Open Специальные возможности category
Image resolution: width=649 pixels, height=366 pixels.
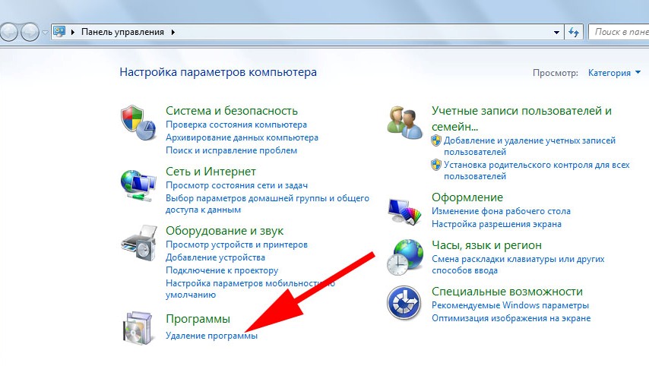pos(507,292)
